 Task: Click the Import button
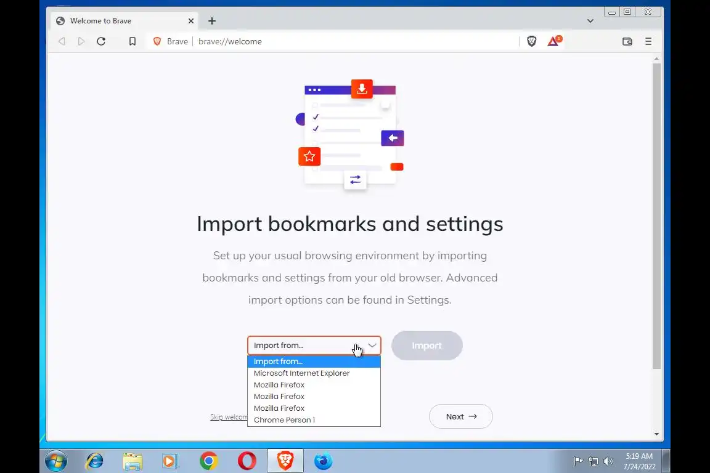click(x=426, y=346)
